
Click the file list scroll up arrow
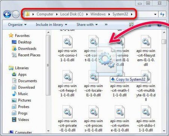pyautogui.click(x=164, y=32)
